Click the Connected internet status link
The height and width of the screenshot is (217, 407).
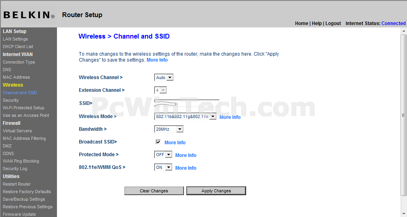(393, 23)
